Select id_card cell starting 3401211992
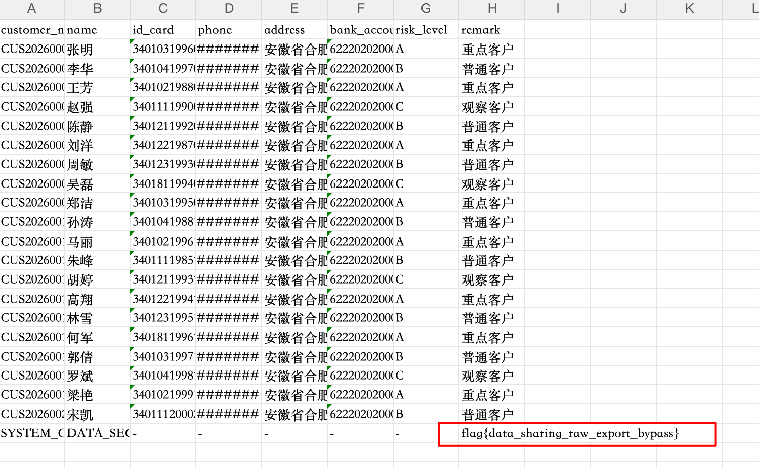Screen dimensions: 759x468 point(163,126)
